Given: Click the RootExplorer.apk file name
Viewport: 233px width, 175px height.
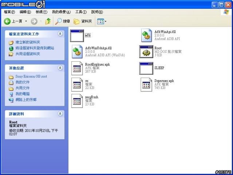Looking at the screenshot, I should [x=98, y=65].
